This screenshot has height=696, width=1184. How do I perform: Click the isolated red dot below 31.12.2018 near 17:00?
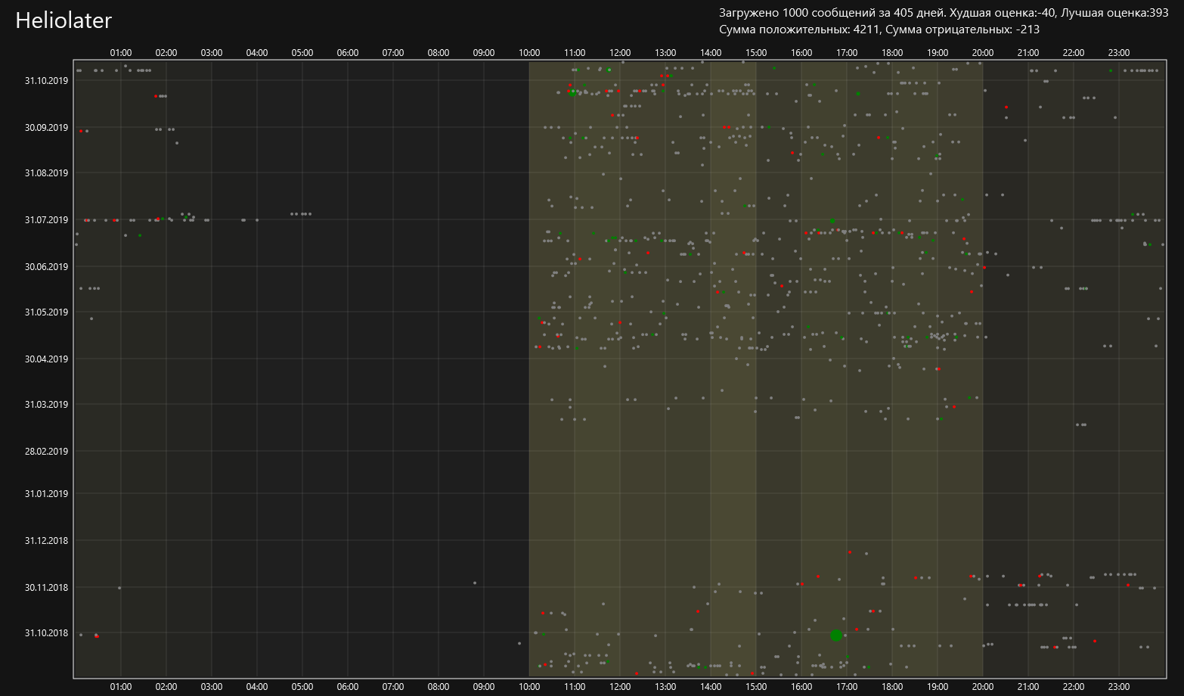click(850, 552)
